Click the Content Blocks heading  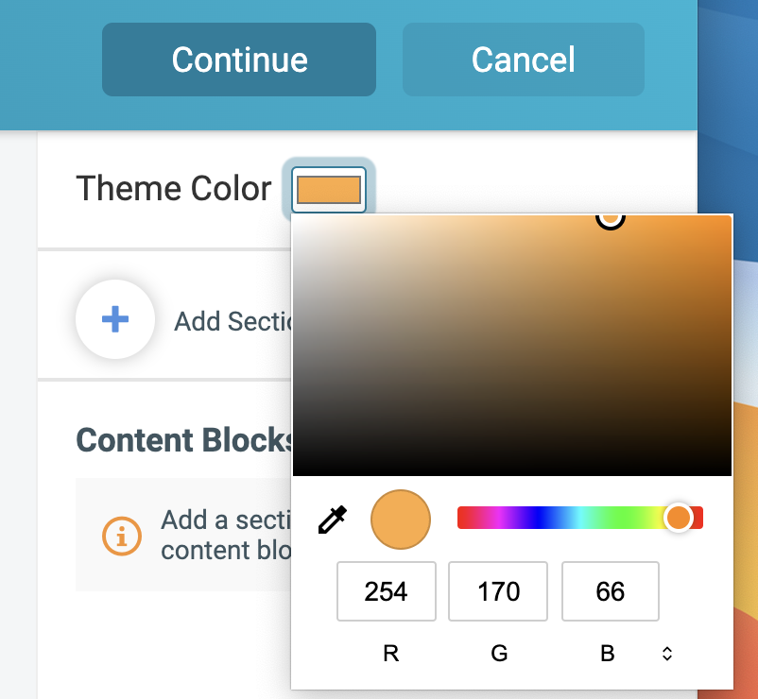184,440
